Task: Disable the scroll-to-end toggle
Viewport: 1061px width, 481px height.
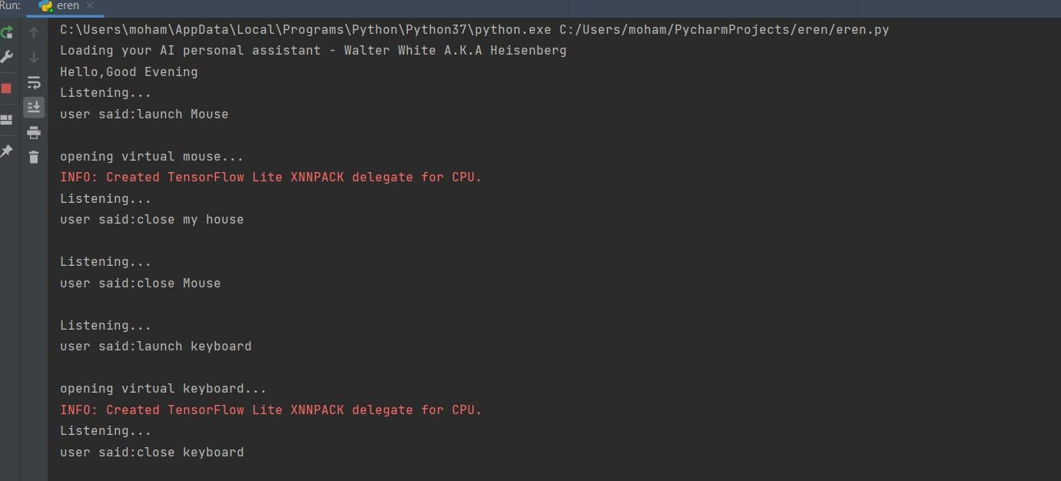Action: 33,108
